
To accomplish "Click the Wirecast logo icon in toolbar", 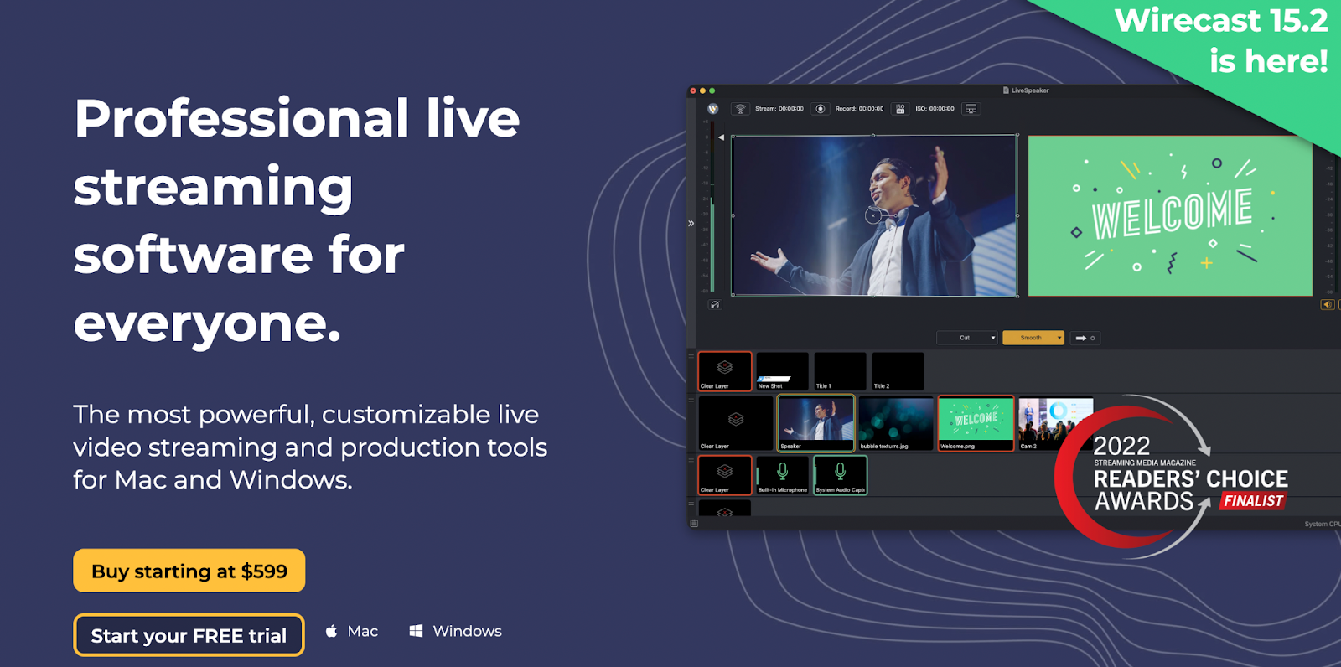I will 713,109.
